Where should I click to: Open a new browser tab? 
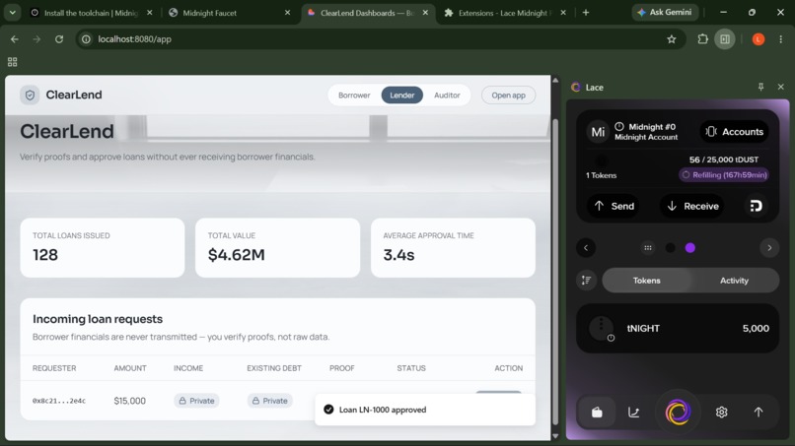click(x=586, y=13)
